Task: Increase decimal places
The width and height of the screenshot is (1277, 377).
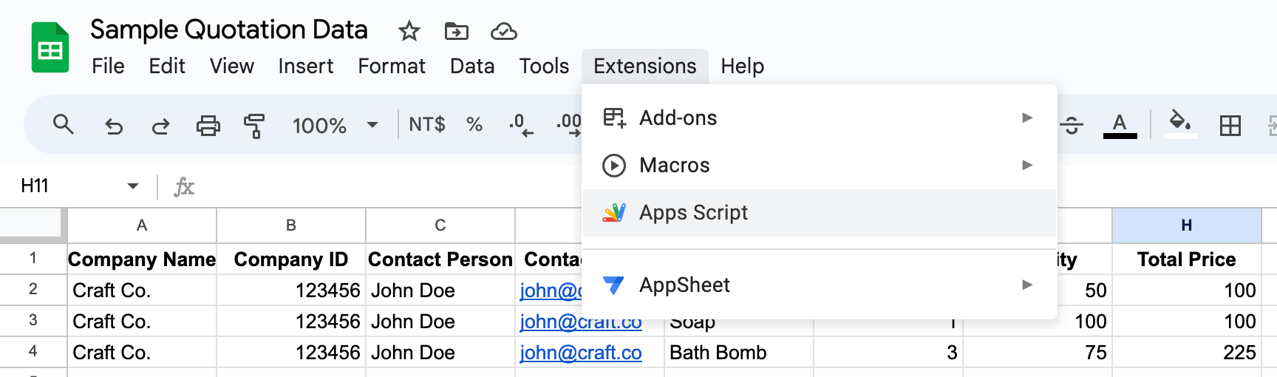Action: pos(568,125)
